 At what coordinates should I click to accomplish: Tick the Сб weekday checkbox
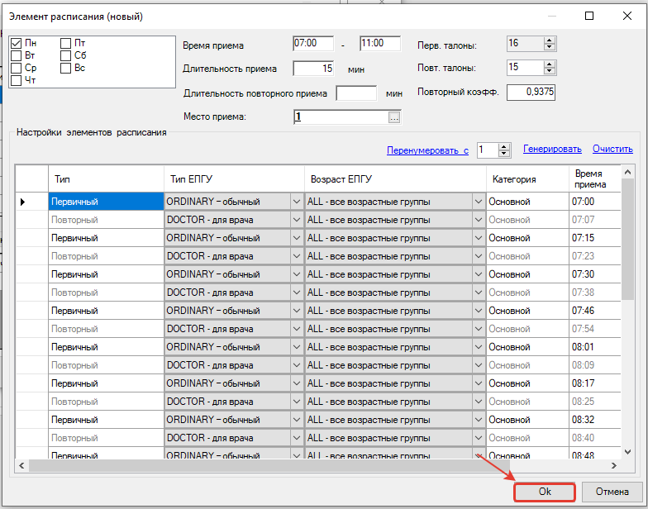click(x=66, y=55)
